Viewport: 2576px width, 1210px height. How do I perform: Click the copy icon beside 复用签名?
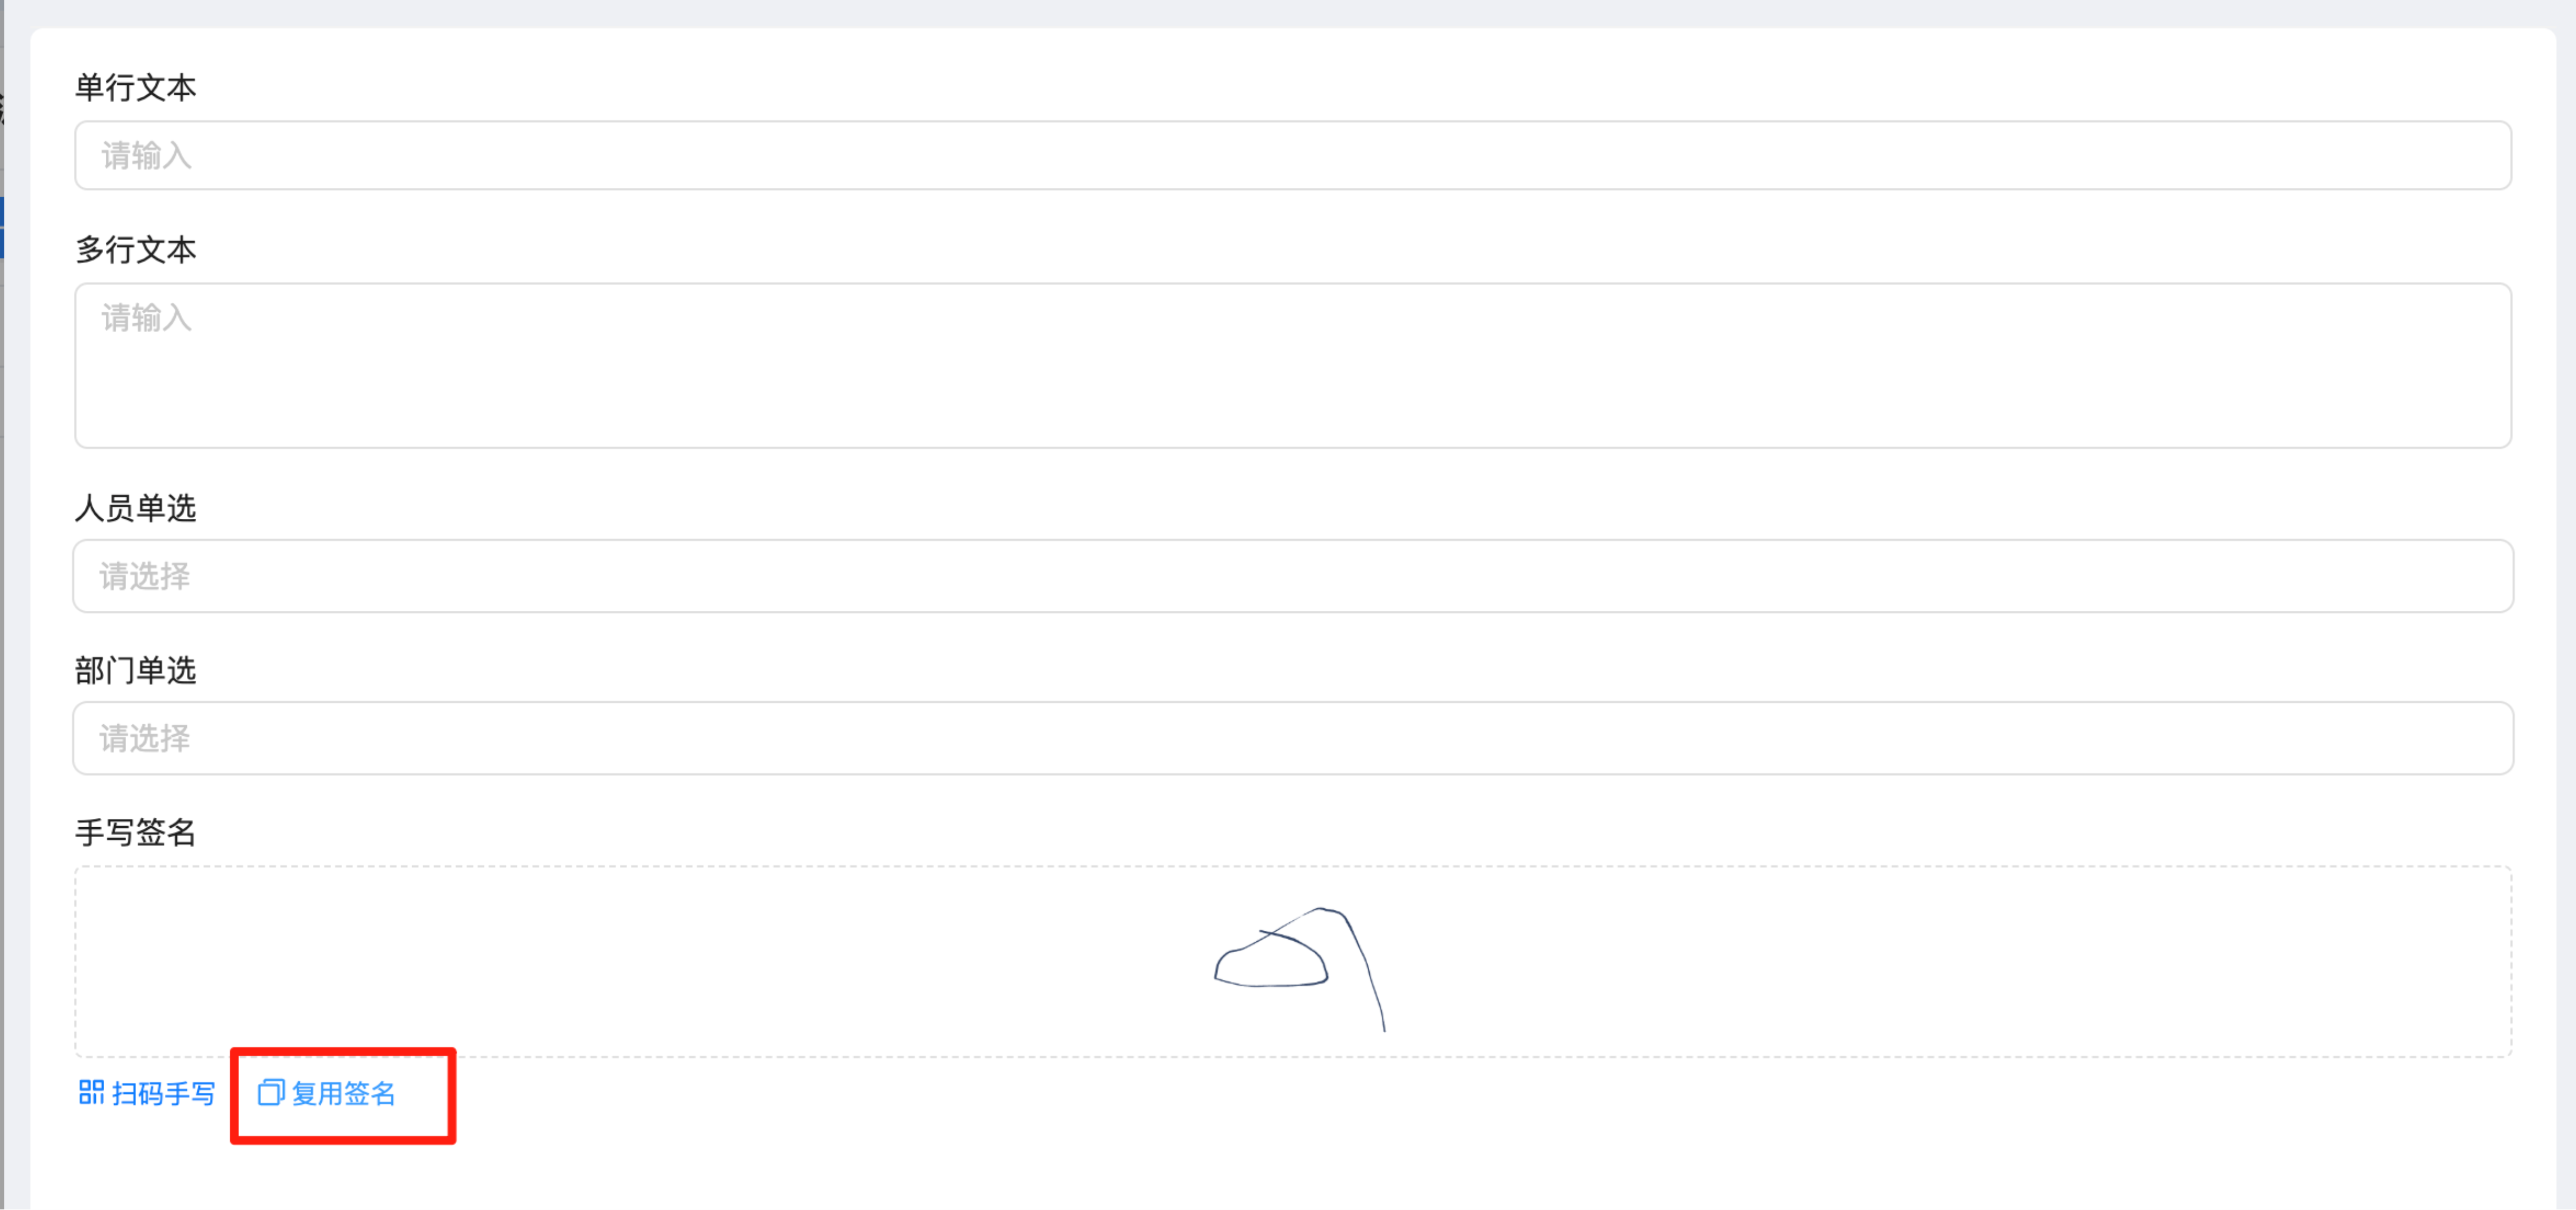(x=271, y=1092)
